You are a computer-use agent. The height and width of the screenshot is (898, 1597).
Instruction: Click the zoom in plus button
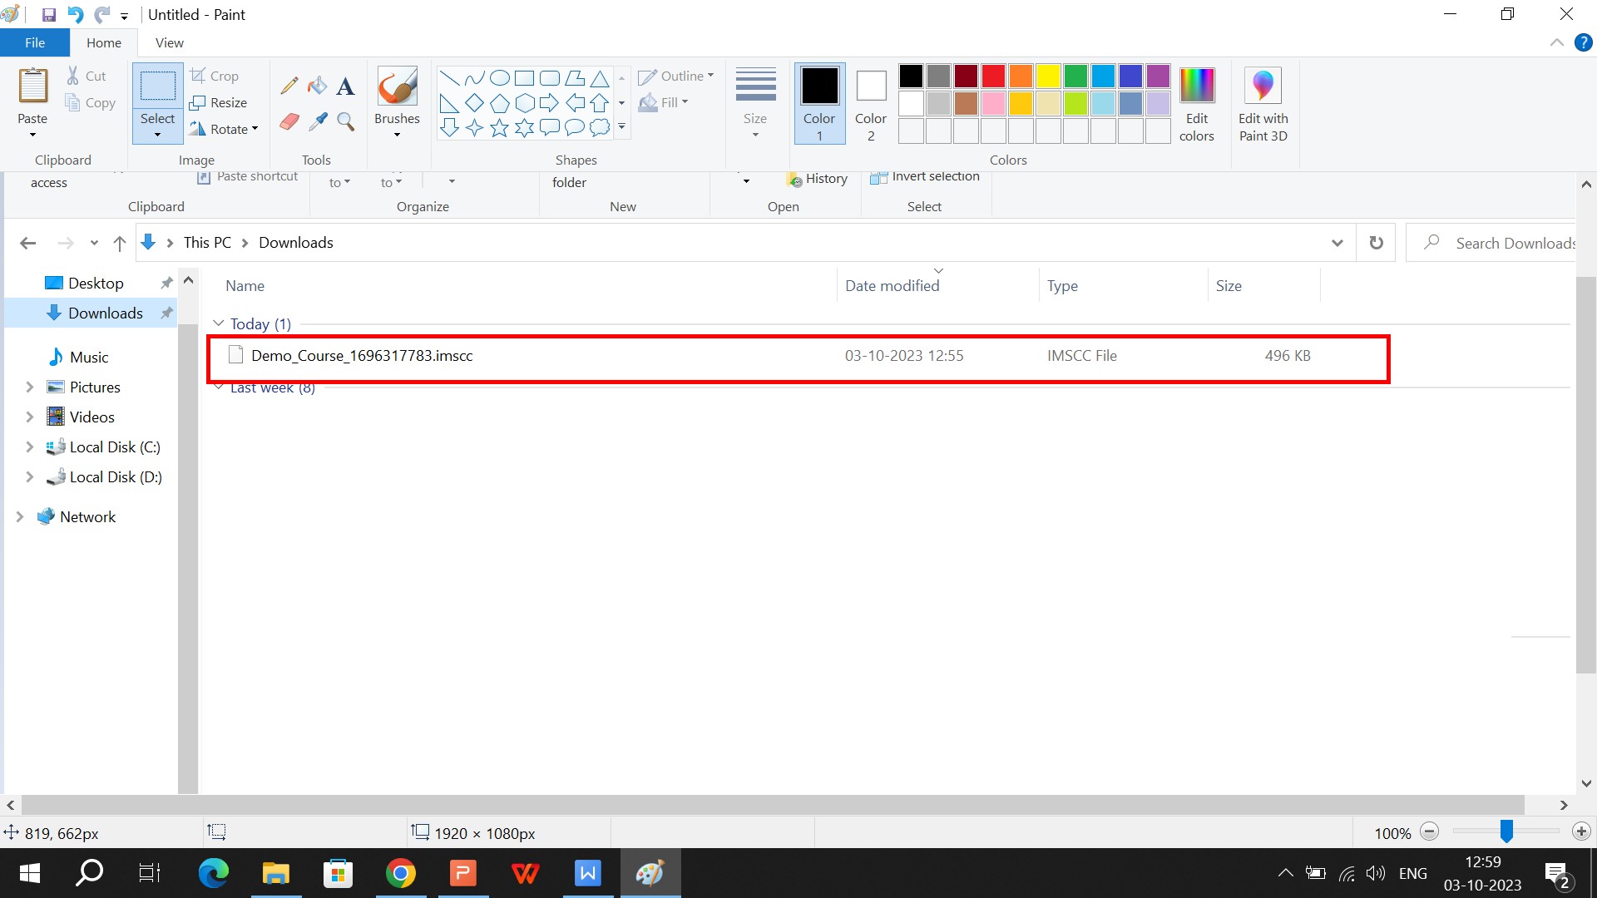(x=1581, y=831)
